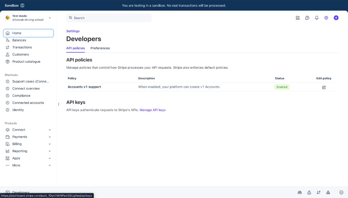Click the Search field
This screenshot has width=348, height=198.
pyautogui.click(x=109, y=18)
